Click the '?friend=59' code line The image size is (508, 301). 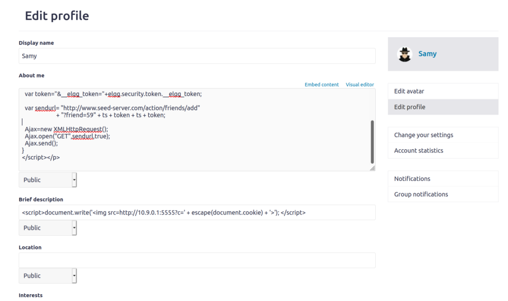point(111,115)
